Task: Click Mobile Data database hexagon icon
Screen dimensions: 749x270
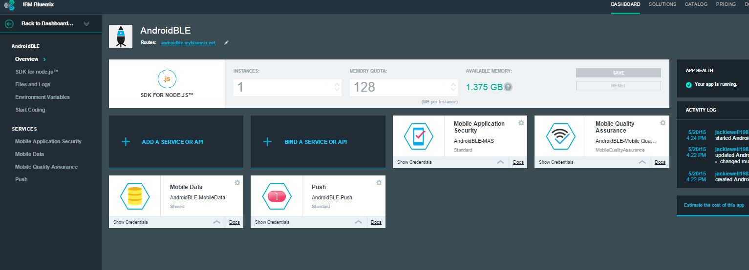Action: [x=135, y=196]
